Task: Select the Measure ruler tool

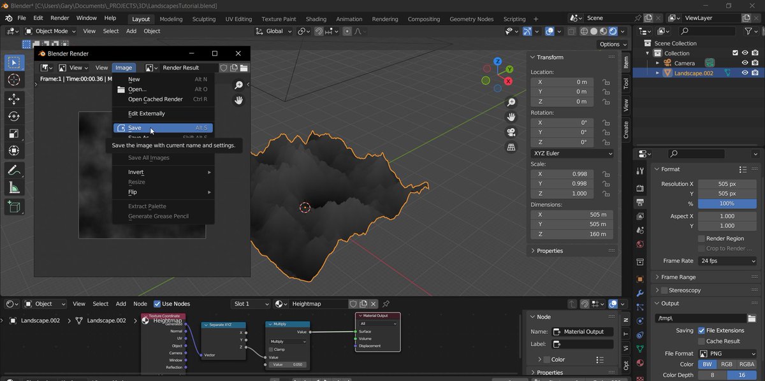Action: [13, 187]
